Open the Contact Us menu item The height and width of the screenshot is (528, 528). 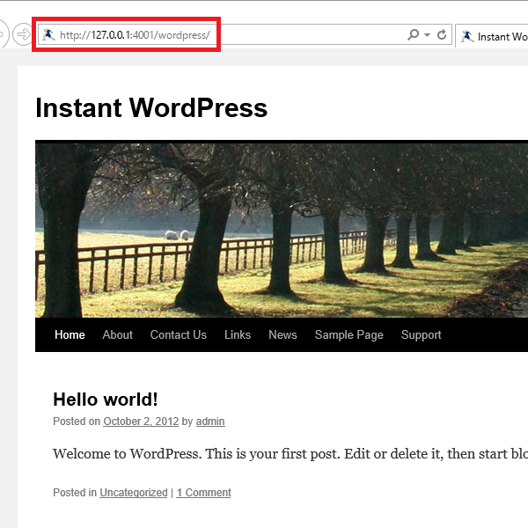179,334
